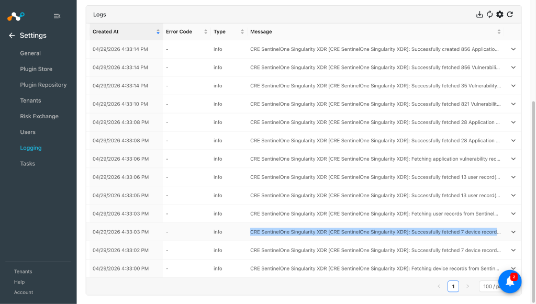Open Tenants in the Settings menu
The height and width of the screenshot is (304, 536).
[x=30, y=101]
